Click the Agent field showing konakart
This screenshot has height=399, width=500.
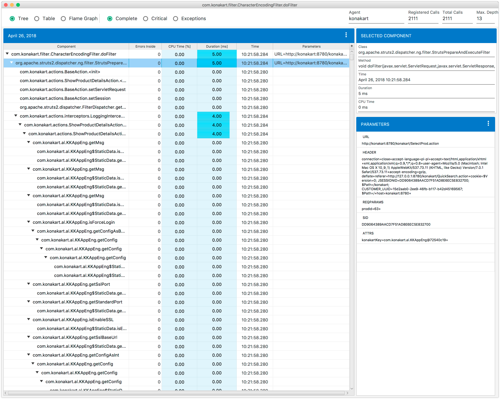[x=376, y=19]
